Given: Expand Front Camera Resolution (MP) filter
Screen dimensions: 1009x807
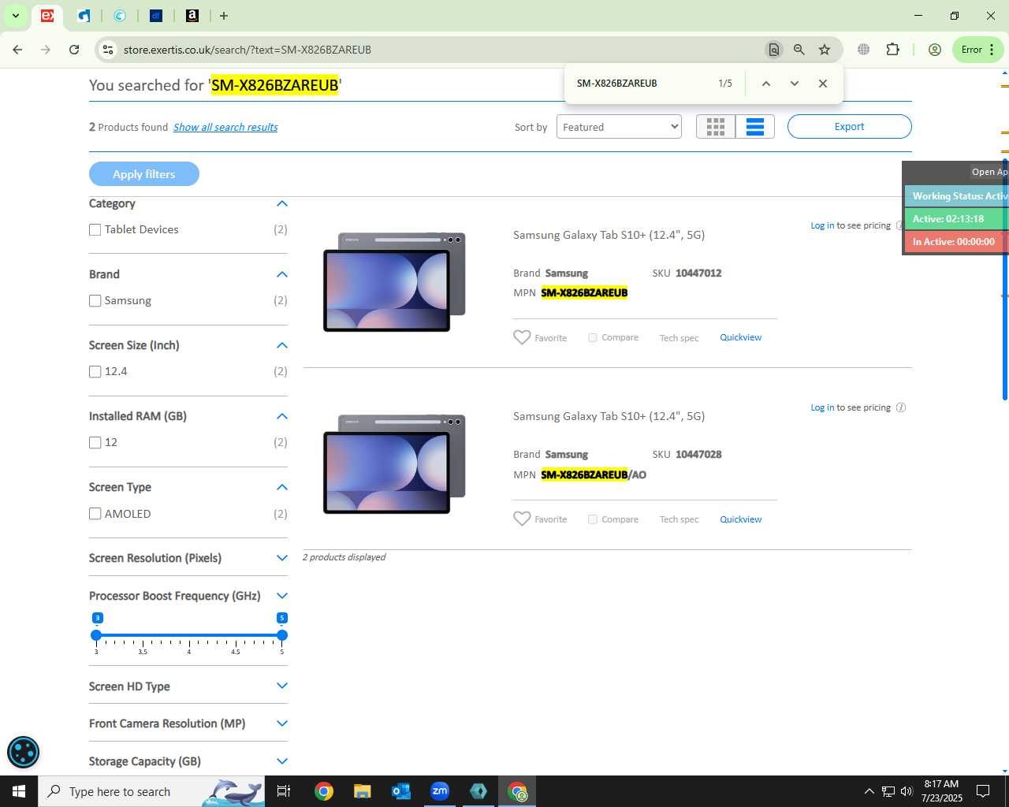Looking at the screenshot, I should pos(282,723).
